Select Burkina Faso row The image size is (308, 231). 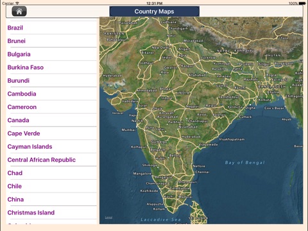pyautogui.click(x=51, y=67)
